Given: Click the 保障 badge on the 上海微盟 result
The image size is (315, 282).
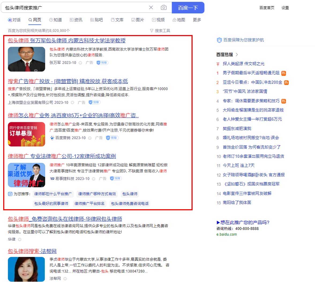Looking at the screenshot, I should (94, 102).
